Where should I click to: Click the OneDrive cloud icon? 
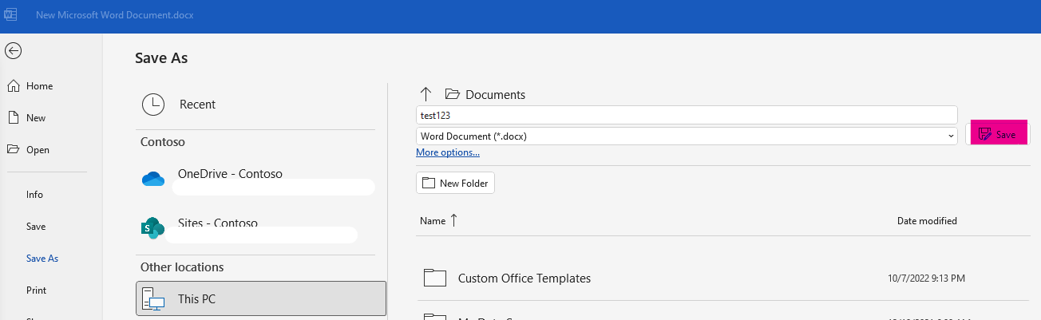click(152, 179)
